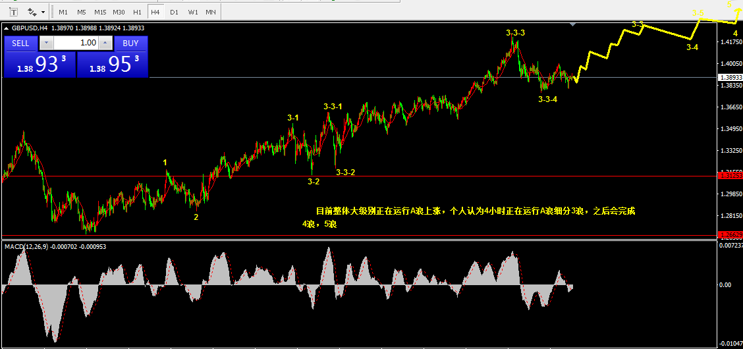Select the 3-3-2 wave label

point(345,173)
